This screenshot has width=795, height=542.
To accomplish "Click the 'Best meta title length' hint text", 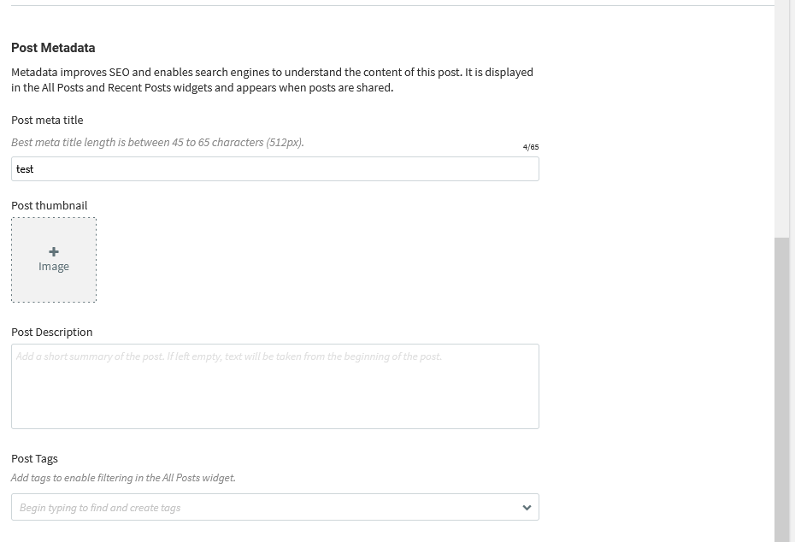I will pyautogui.click(x=157, y=143).
